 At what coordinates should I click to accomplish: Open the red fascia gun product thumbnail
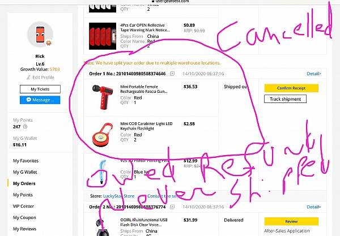pos(103,97)
